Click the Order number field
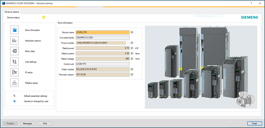Screen dimensions: 265x128 tap(103, 69)
